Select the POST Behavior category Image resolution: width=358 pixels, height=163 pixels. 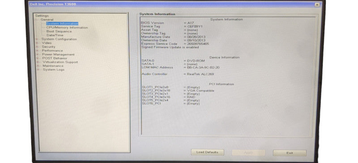(55, 59)
